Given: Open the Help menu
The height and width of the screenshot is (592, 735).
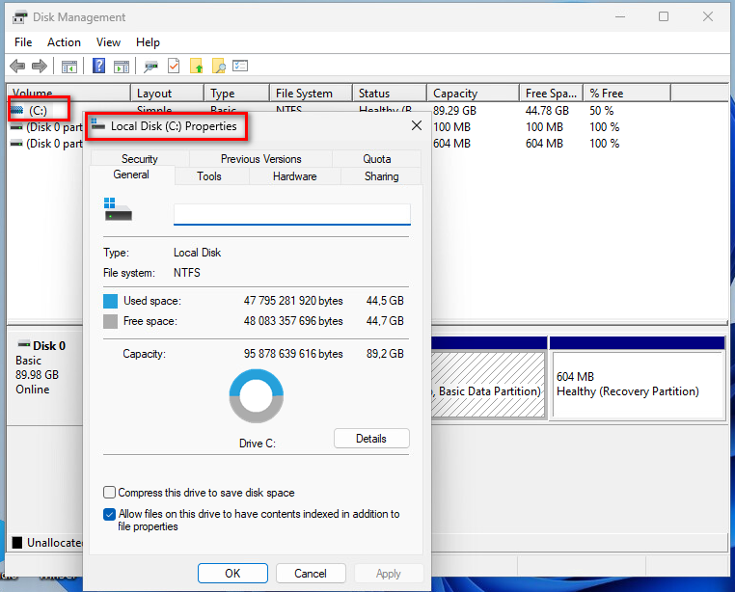Looking at the screenshot, I should [148, 42].
